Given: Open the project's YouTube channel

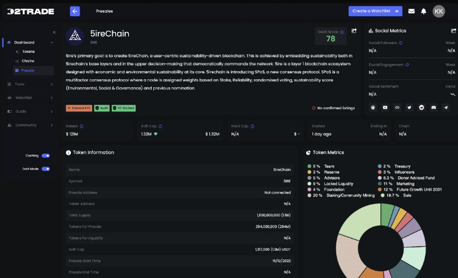Looking at the screenshot, I should pos(385,108).
